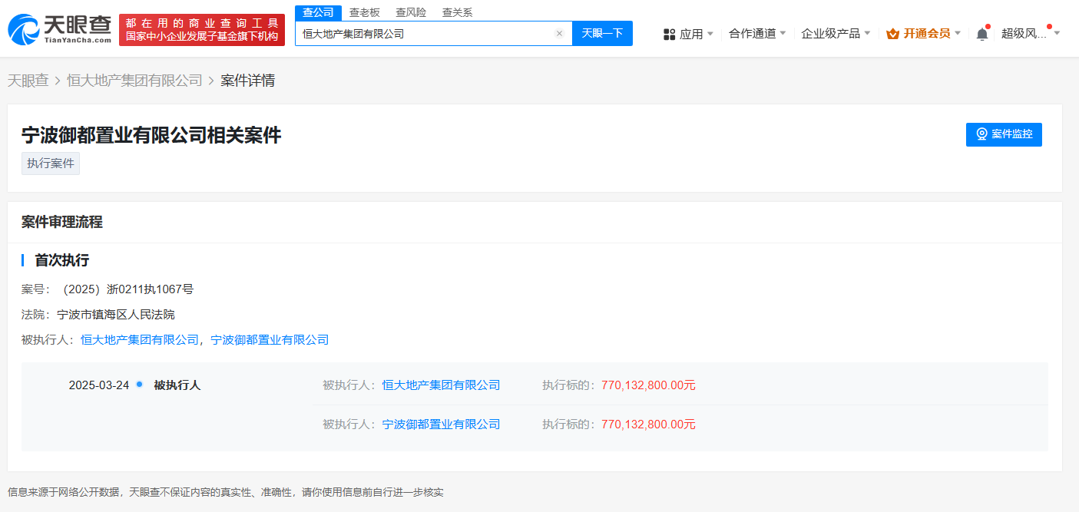This screenshot has width=1079, height=512.
Task: Select the 查关系 tab
Action: click(457, 13)
